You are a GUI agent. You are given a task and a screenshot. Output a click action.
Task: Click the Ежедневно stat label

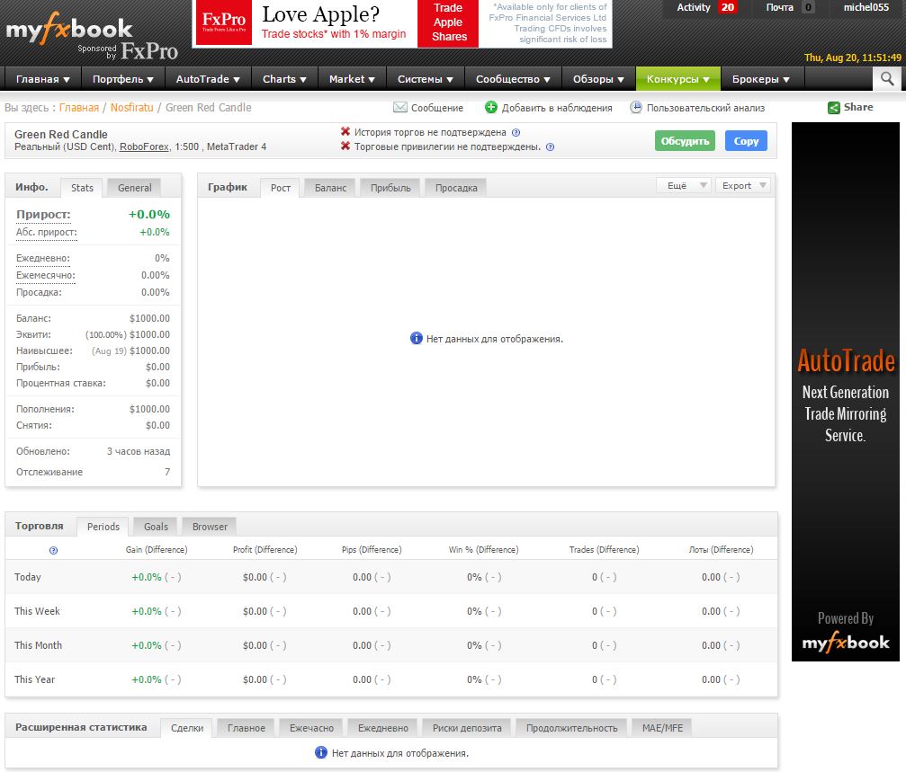click(x=43, y=259)
